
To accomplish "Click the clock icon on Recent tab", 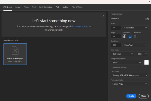I will tap(5, 7).
